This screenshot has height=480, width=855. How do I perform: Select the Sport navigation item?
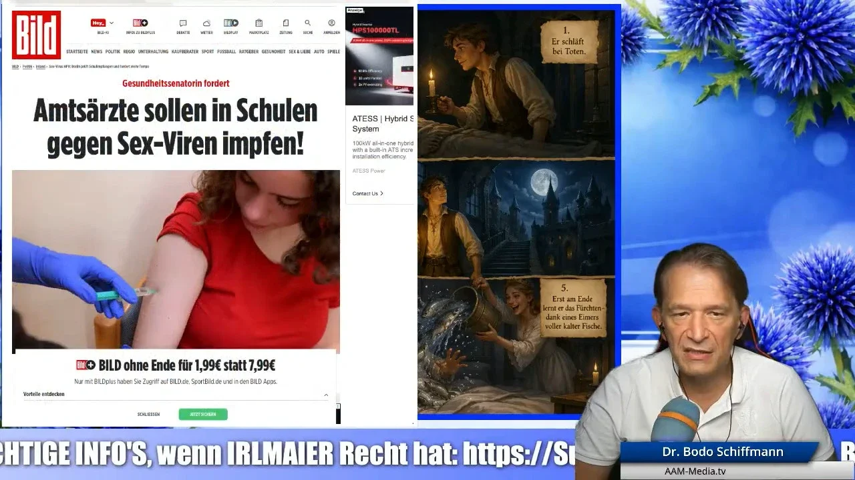pos(208,51)
